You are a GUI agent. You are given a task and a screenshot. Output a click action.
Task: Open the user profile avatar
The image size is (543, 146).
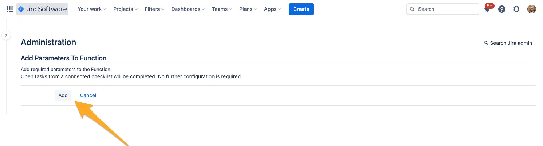coord(532,9)
